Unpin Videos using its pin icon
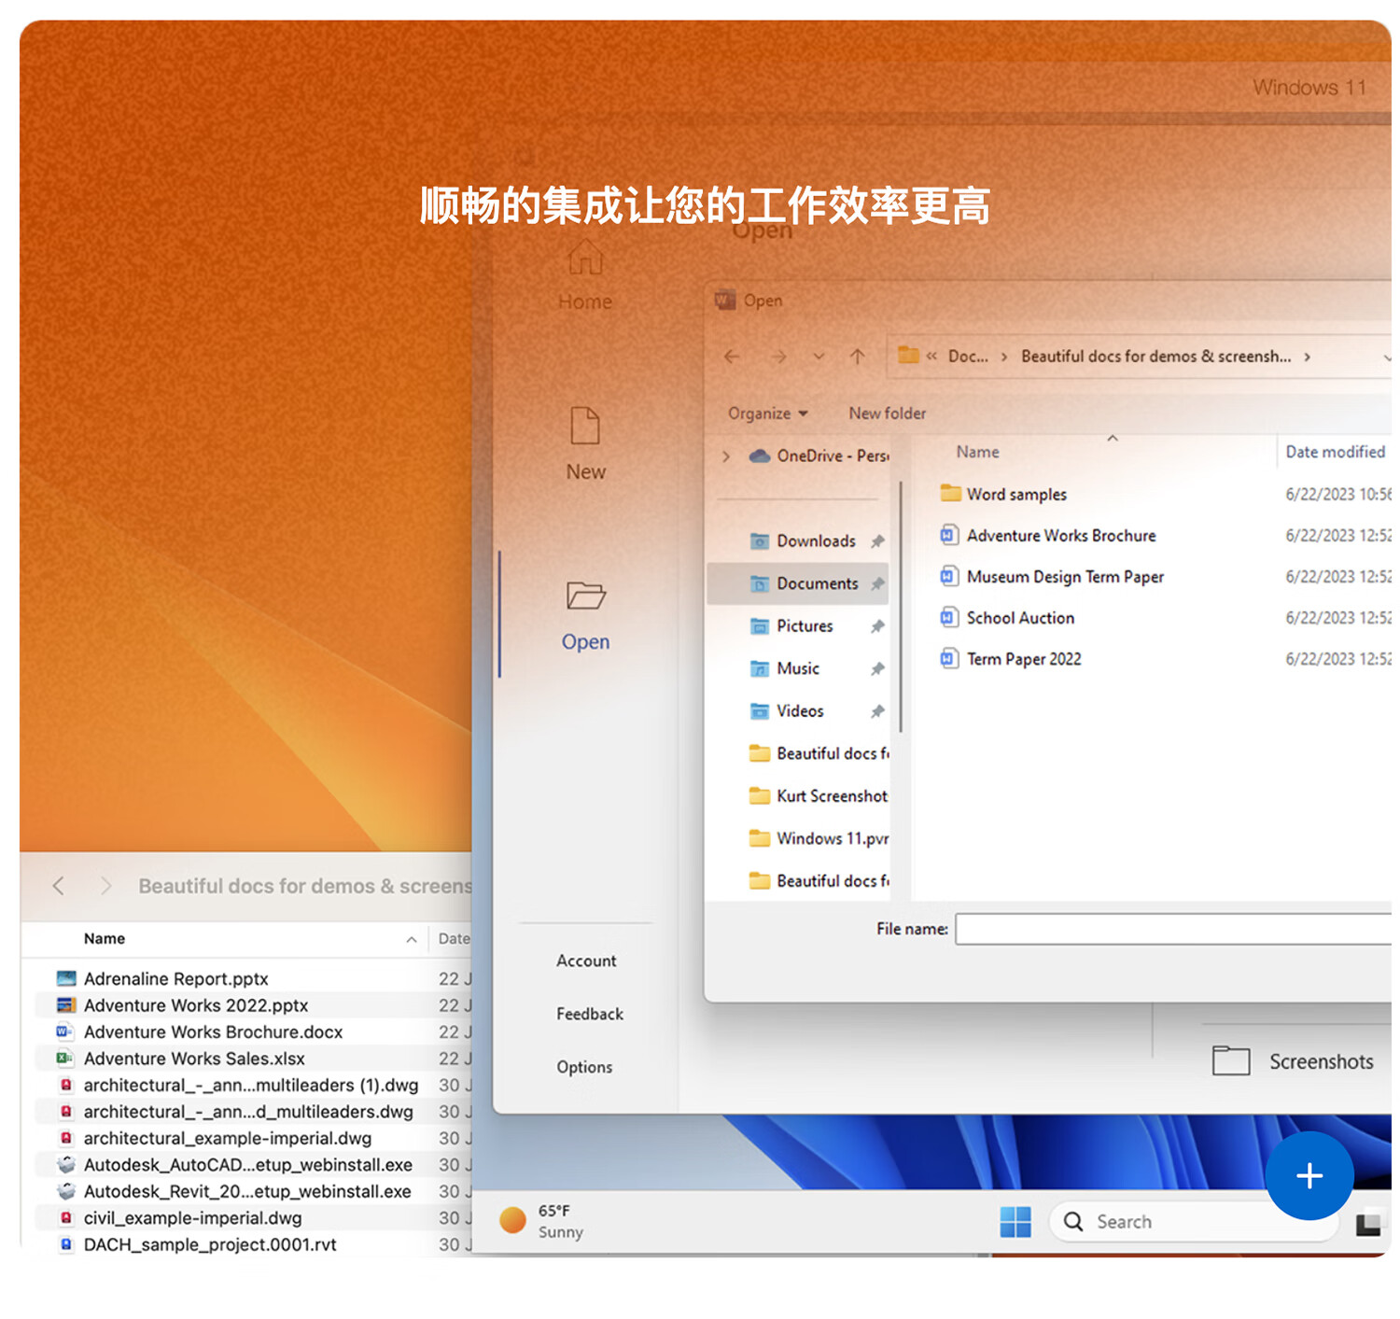The image size is (1400, 1319). (x=877, y=711)
